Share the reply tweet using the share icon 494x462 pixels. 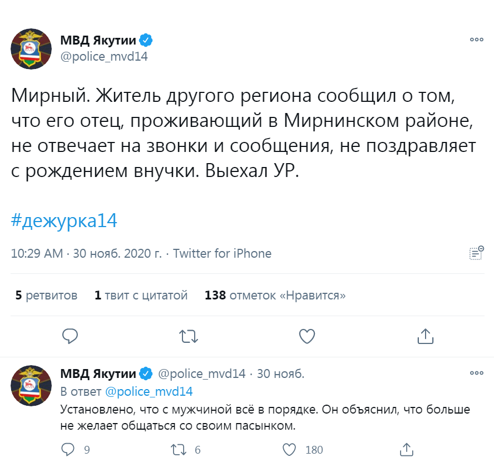407,449
